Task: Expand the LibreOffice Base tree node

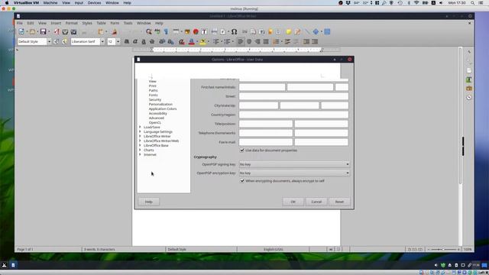Action: 140,145
